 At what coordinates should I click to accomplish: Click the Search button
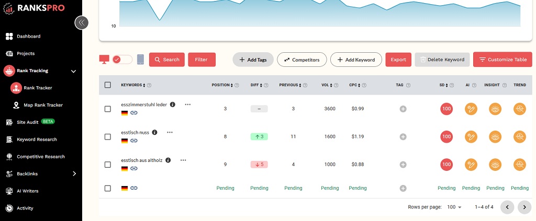167,60
